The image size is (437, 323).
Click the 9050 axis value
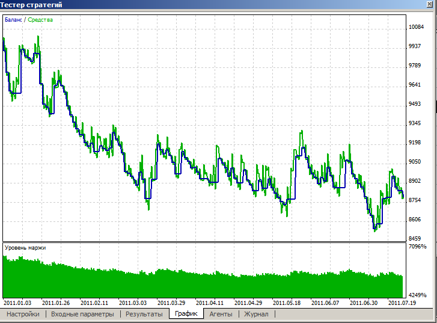(x=415, y=161)
